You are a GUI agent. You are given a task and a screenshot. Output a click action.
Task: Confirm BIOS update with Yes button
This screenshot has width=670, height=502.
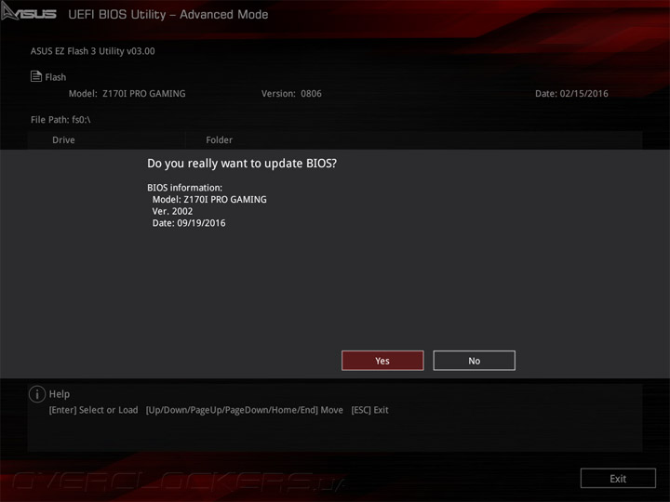coord(382,361)
